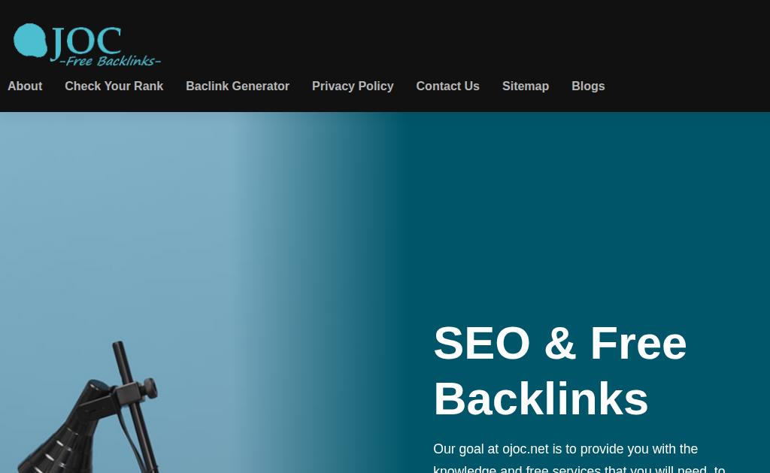Click the lamp's round adjustment knob
The image size is (770, 473).
149,389
